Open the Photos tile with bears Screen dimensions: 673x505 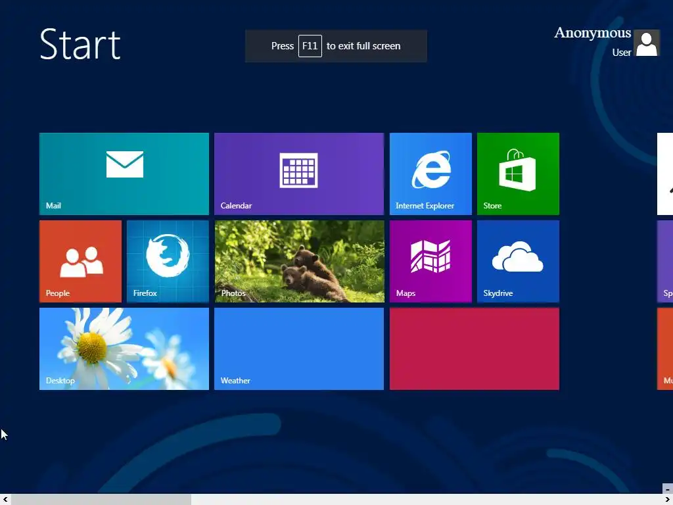coord(299,261)
